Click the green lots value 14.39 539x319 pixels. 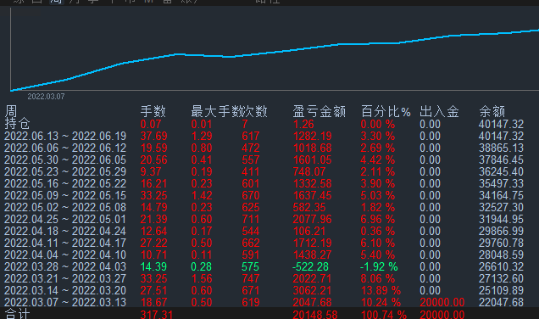click(153, 267)
